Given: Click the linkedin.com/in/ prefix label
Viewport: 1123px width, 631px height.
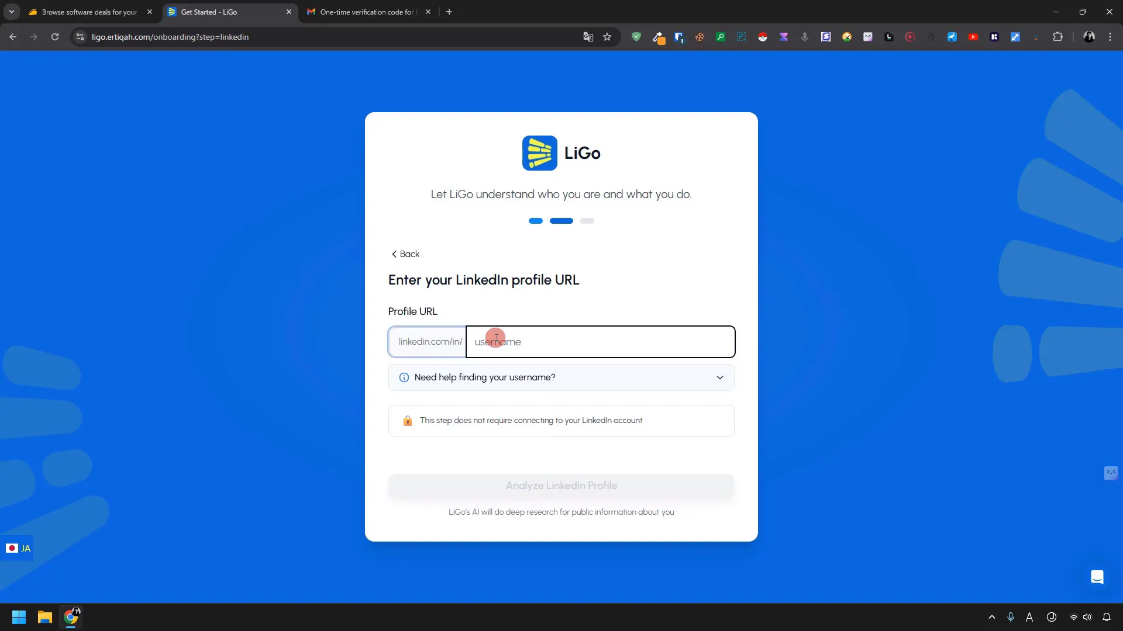Looking at the screenshot, I should [x=430, y=342].
